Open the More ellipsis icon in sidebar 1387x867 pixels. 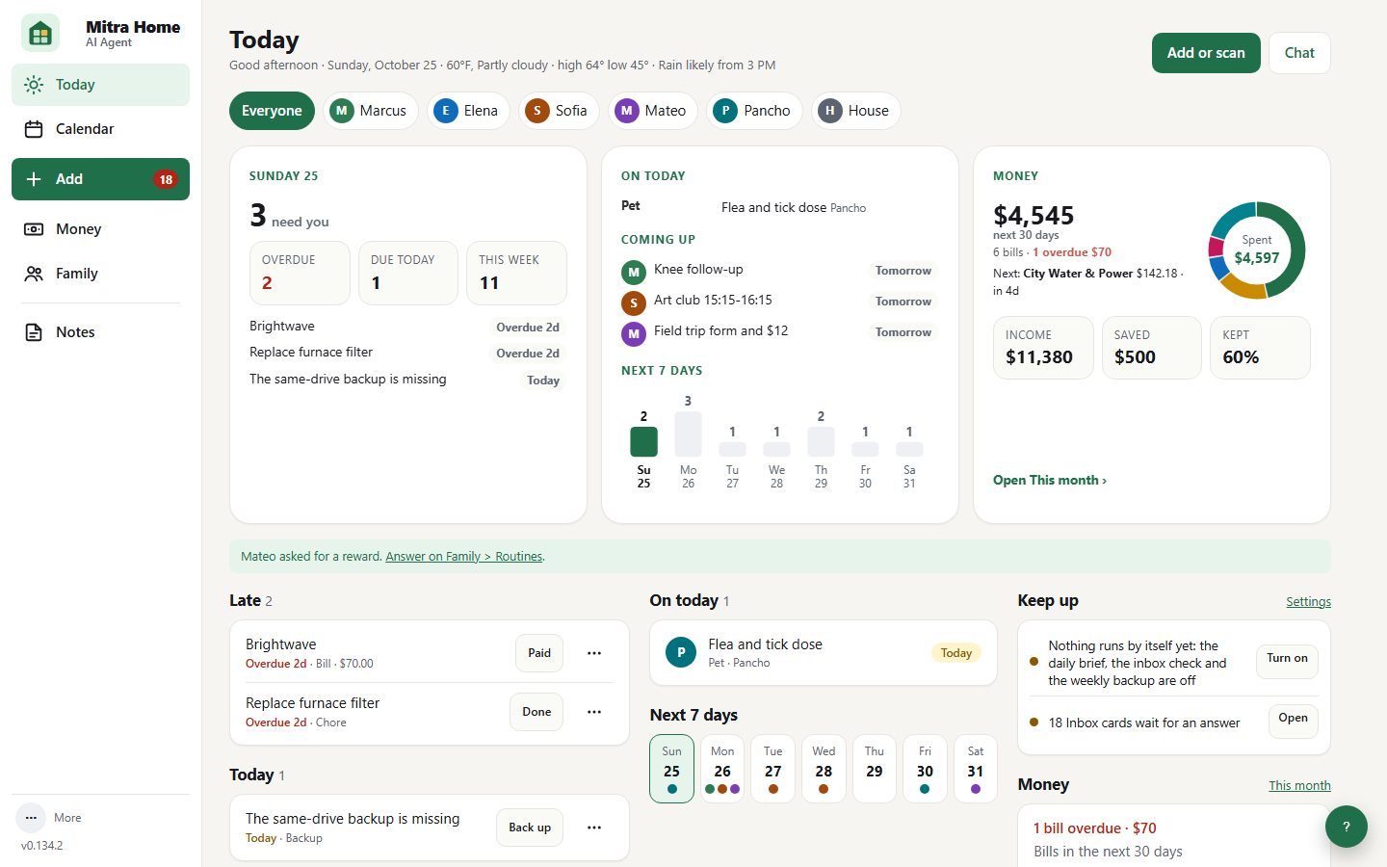tap(31, 818)
